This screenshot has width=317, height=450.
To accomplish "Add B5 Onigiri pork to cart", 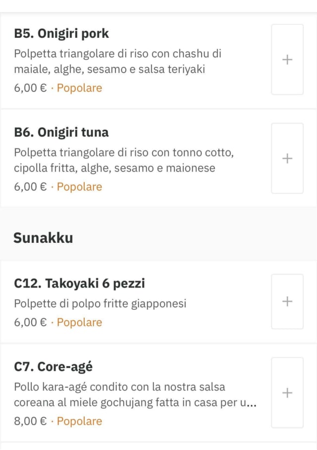I will click(287, 60).
